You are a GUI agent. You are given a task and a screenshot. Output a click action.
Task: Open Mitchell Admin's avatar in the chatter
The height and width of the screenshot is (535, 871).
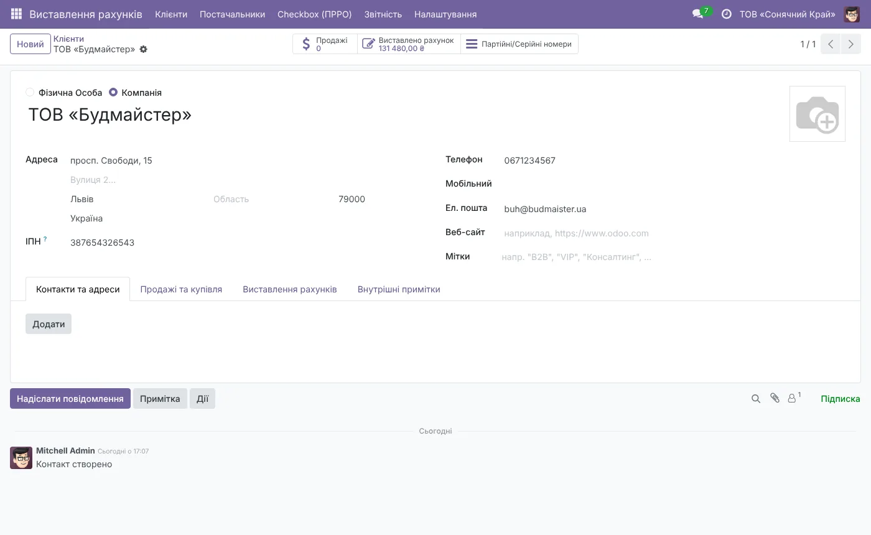pyautogui.click(x=21, y=458)
